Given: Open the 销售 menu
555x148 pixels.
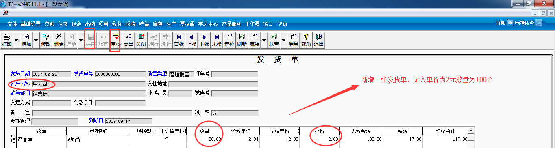Looking at the screenshot, I should pyautogui.click(x=144, y=24).
